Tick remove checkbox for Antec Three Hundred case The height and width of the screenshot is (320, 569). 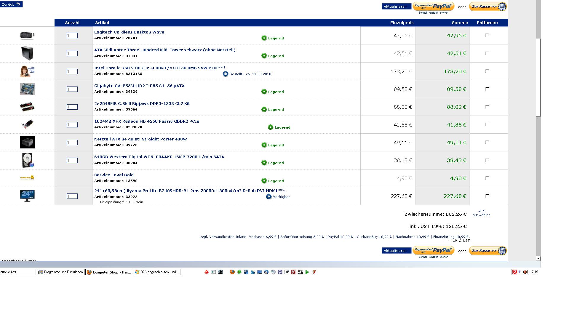tap(487, 53)
